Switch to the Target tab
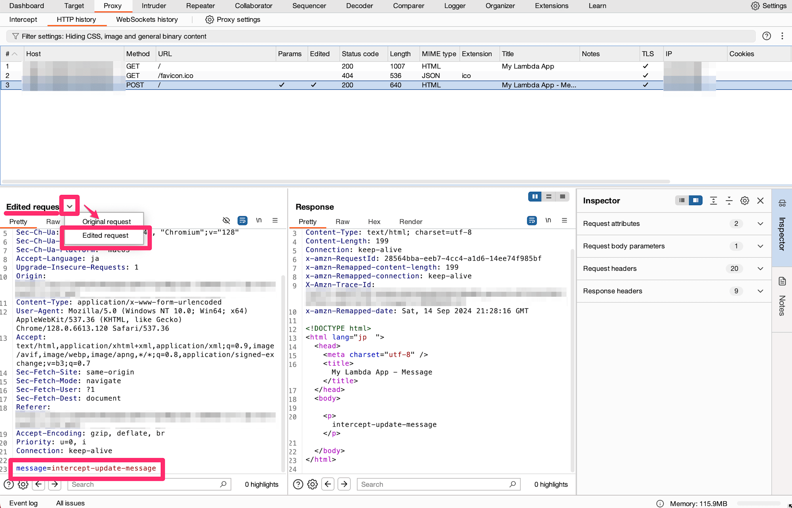 click(x=74, y=6)
